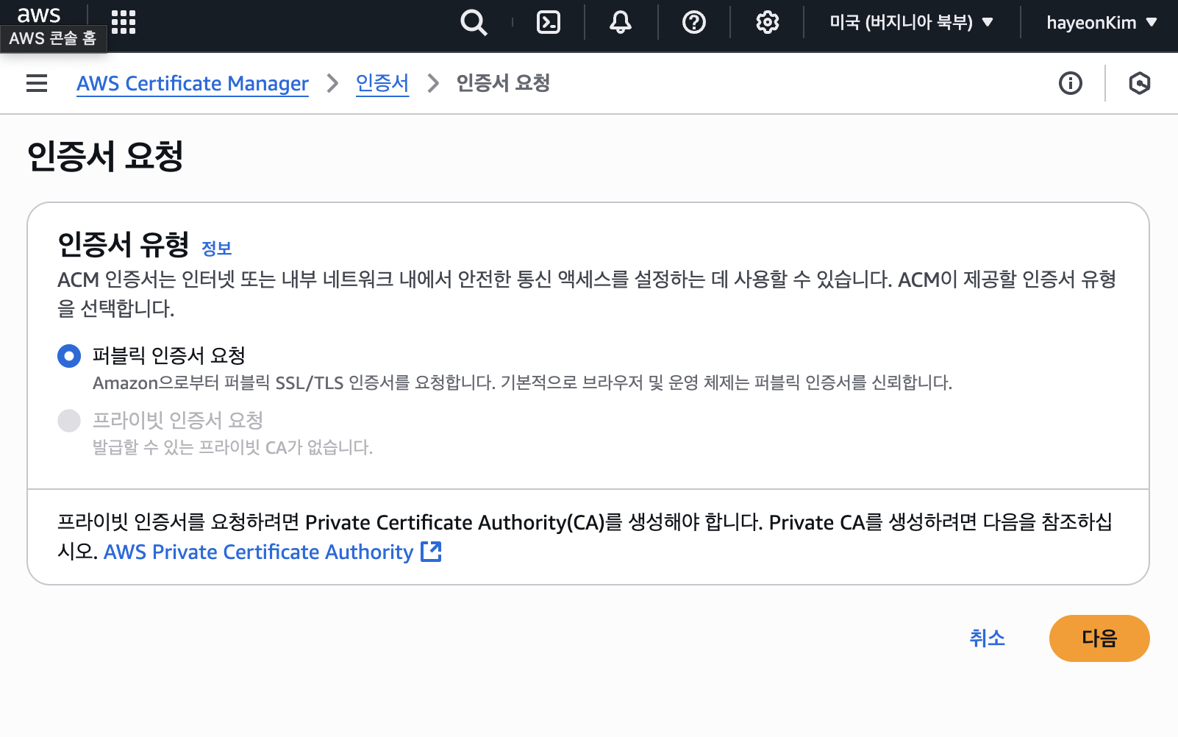Select the disabled 프라이빗 인증서 요청 radio

(69, 421)
